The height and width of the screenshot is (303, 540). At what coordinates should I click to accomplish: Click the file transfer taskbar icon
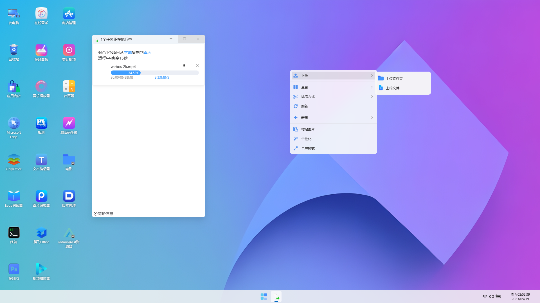276,297
